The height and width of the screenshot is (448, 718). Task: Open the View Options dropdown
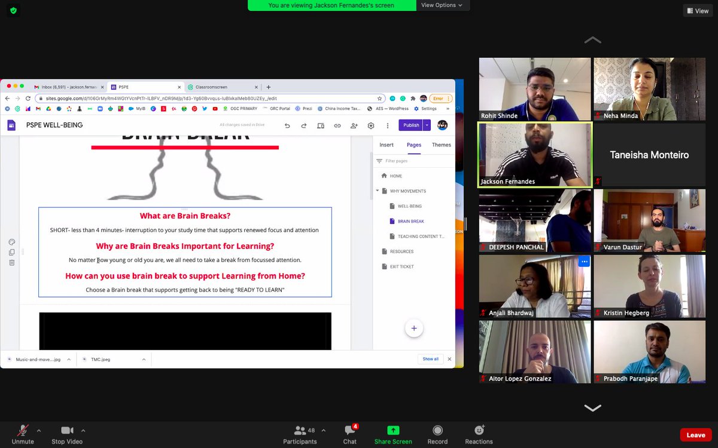[x=442, y=5]
